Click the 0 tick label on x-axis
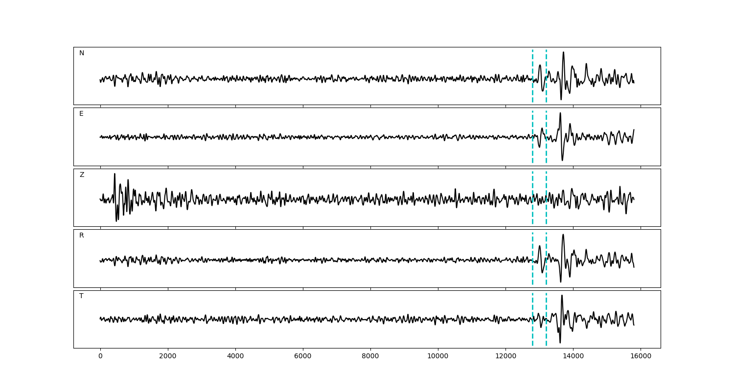 tap(100, 356)
